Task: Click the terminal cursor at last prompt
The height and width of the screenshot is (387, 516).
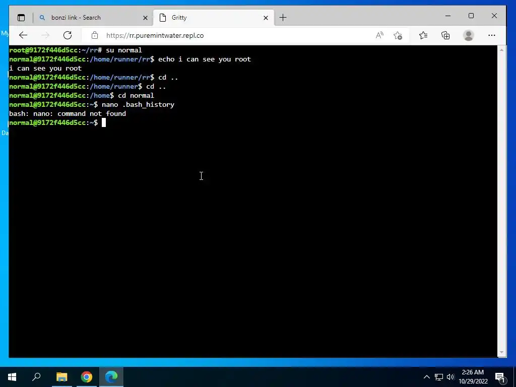Action: tap(104, 123)
